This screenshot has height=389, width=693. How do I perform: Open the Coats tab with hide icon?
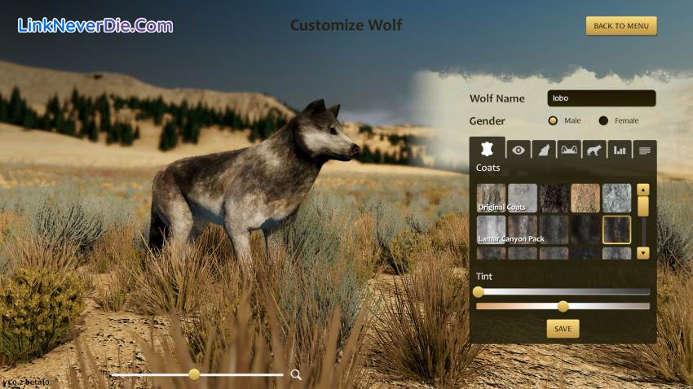pyautogui.click(x=487, y=149)
